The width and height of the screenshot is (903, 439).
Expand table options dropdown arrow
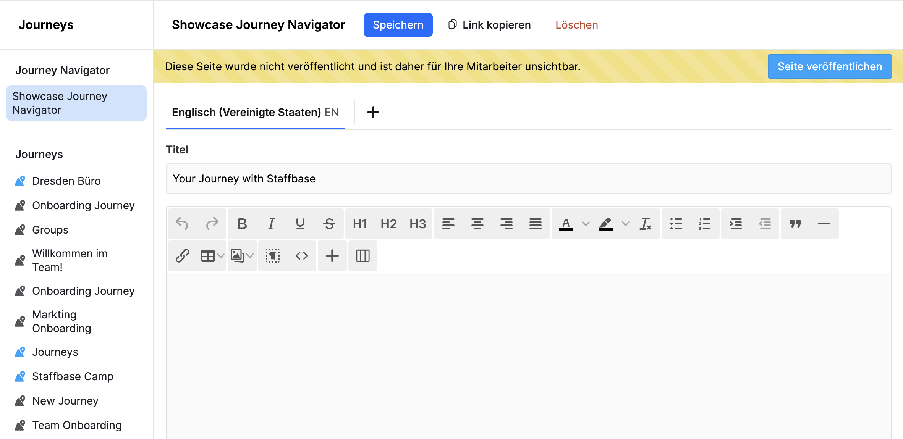pos(221,256)
